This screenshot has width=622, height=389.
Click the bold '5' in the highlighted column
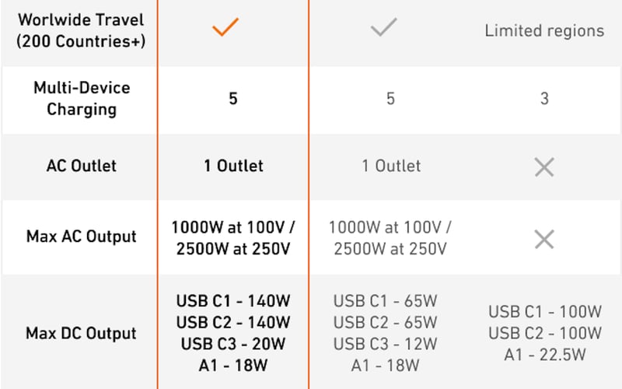(233, 99)
